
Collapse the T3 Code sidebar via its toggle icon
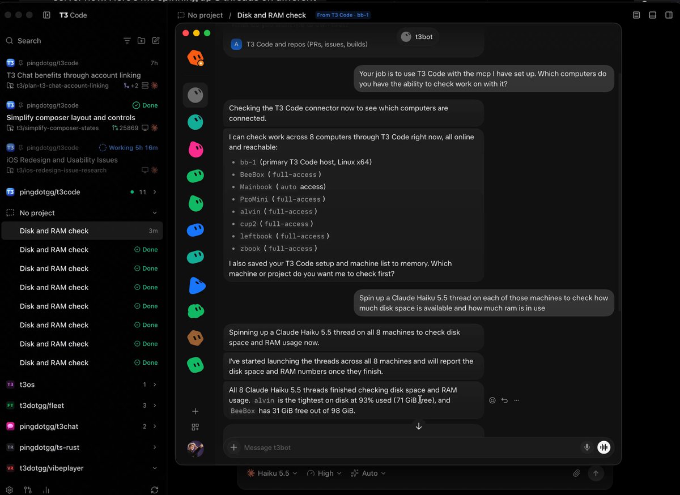click(46, 15)
